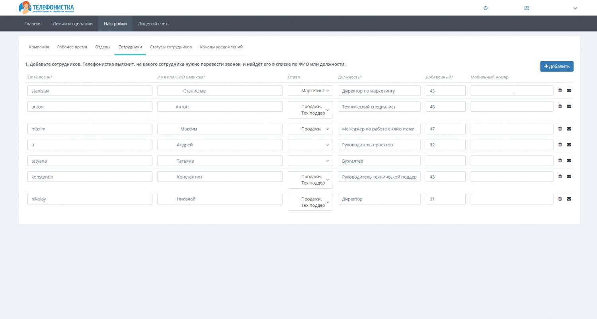Go to Линии и сценарии menu
597x319 pixels.
[x=72, y=24]
